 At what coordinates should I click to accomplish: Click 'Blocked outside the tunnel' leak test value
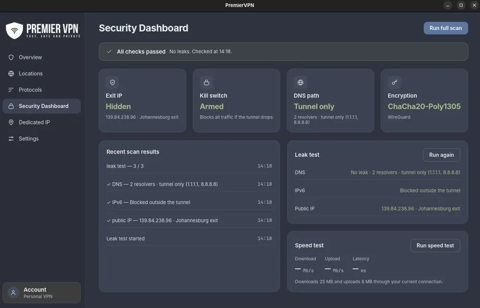[430, 190]
